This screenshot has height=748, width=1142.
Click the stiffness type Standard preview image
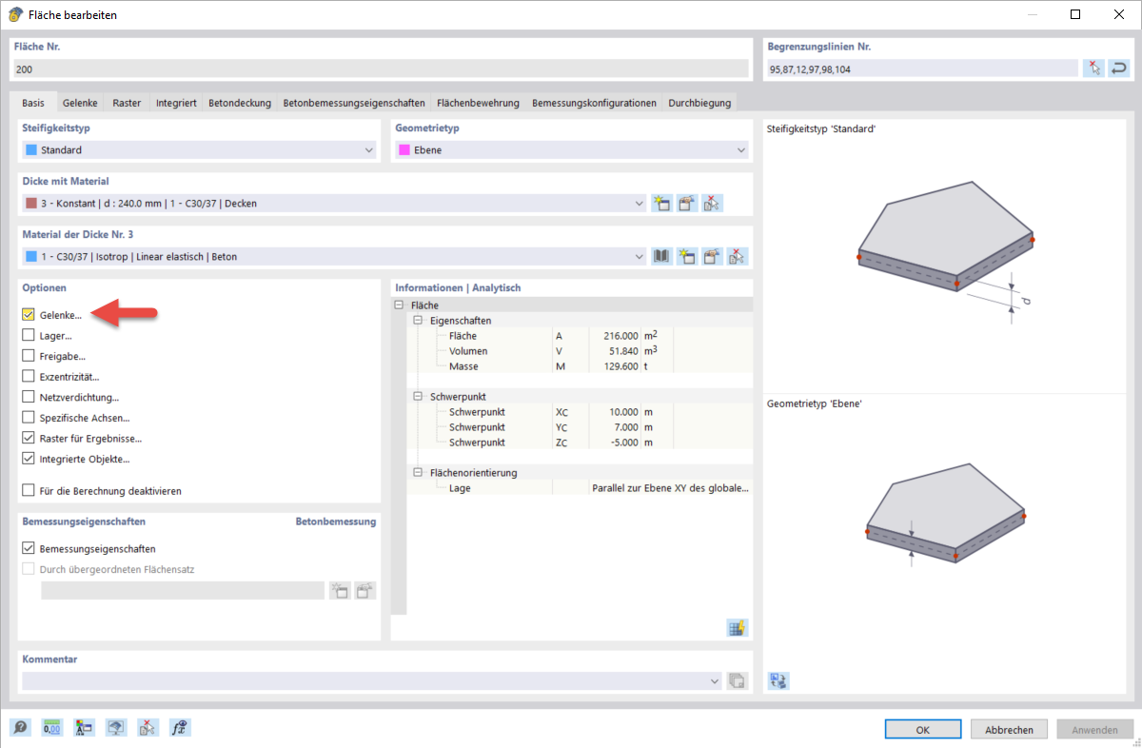(x=945, y=252)
